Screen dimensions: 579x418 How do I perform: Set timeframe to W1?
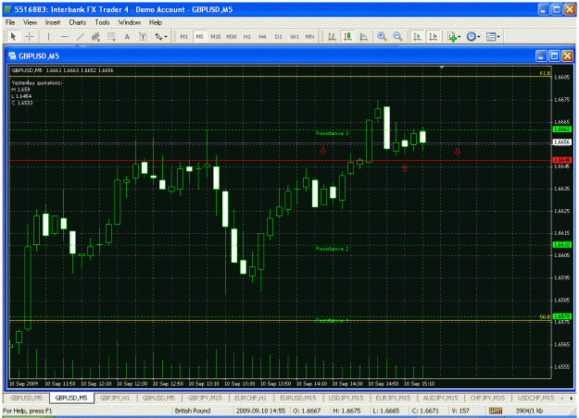295,36
